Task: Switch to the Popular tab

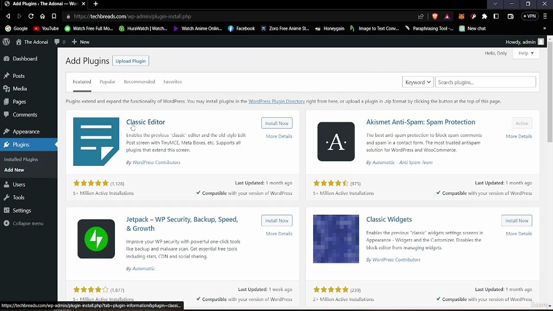Action: [x=107, y=82]
